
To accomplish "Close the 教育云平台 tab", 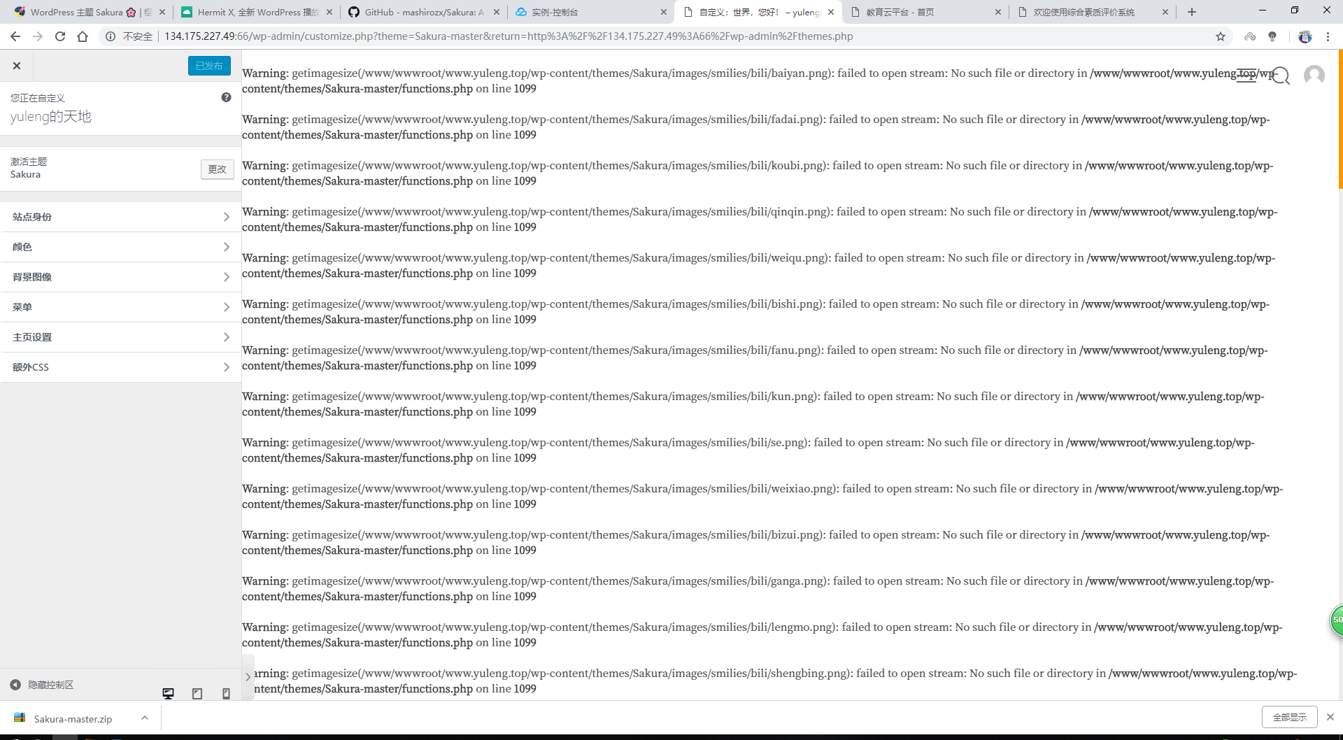I will pyautogui.click(x=998, y=12).
